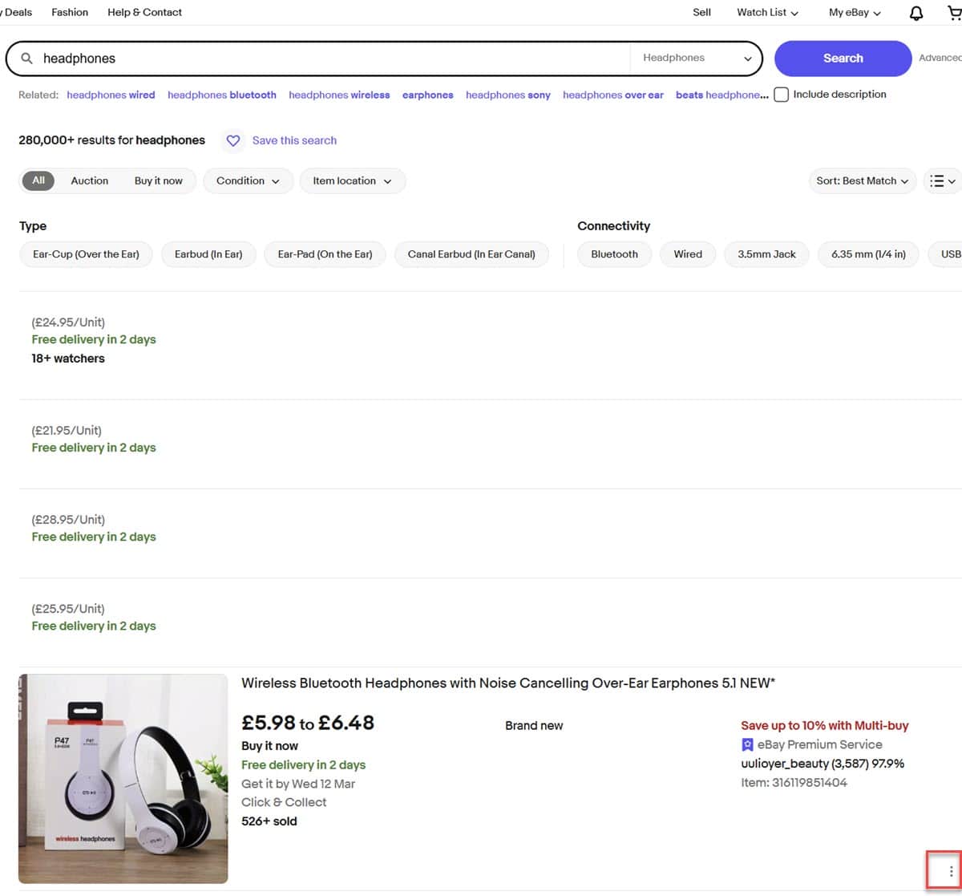
Task: Filter by Canal Earbud (In Ear Canal)
Action: click(471, 254)
